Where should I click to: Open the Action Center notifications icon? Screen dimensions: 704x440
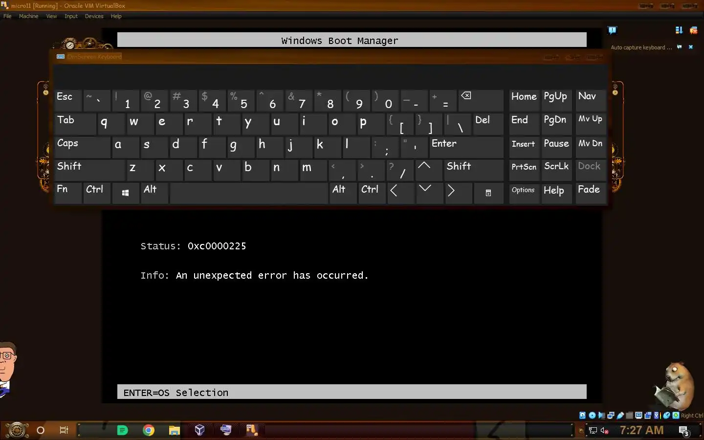(684, 431)
